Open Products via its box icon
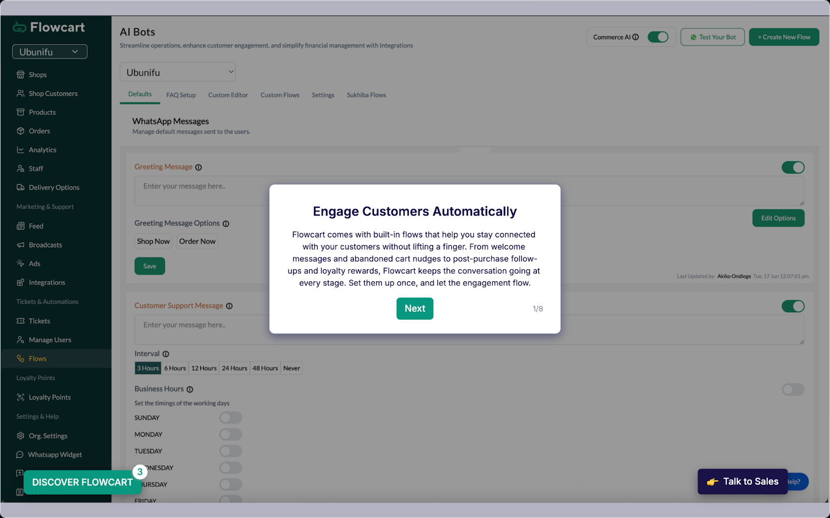 click(21, 112)
